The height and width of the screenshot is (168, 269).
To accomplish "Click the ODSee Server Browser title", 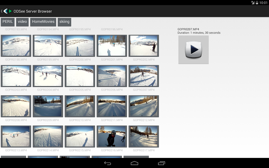I will pyautogui.click(x=33, y=11).
